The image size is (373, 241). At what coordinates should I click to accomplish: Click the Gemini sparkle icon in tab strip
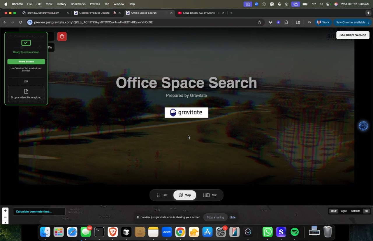pos(368,13)
